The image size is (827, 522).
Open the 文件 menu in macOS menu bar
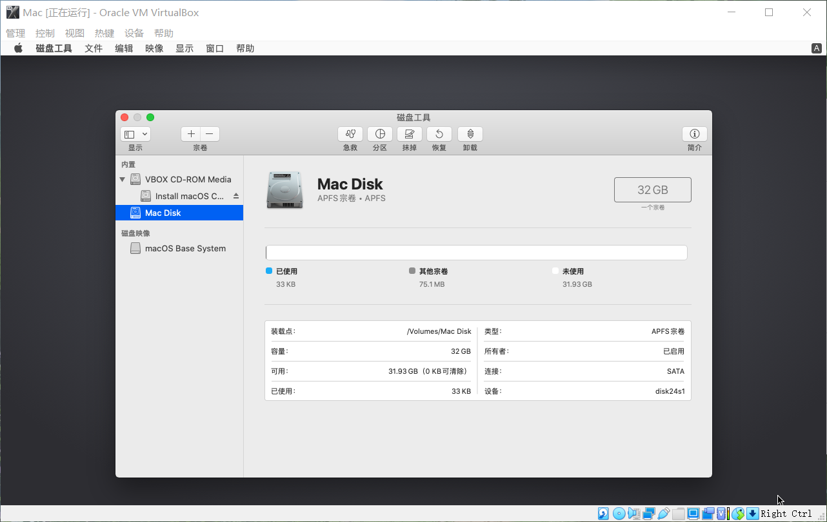click(x=94, y=48)
